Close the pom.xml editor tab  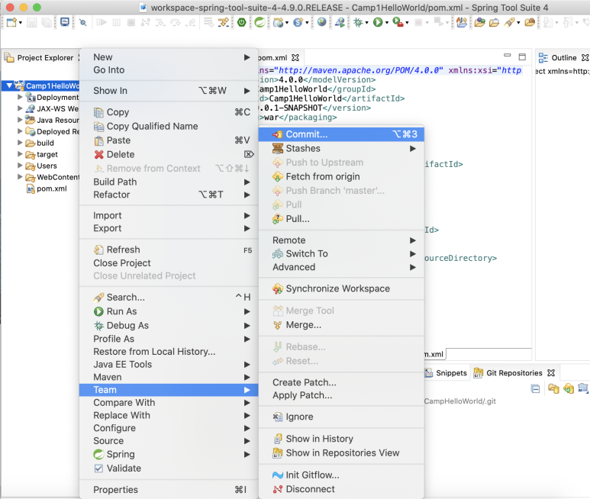pyautogui.click(x=295, y=57)
